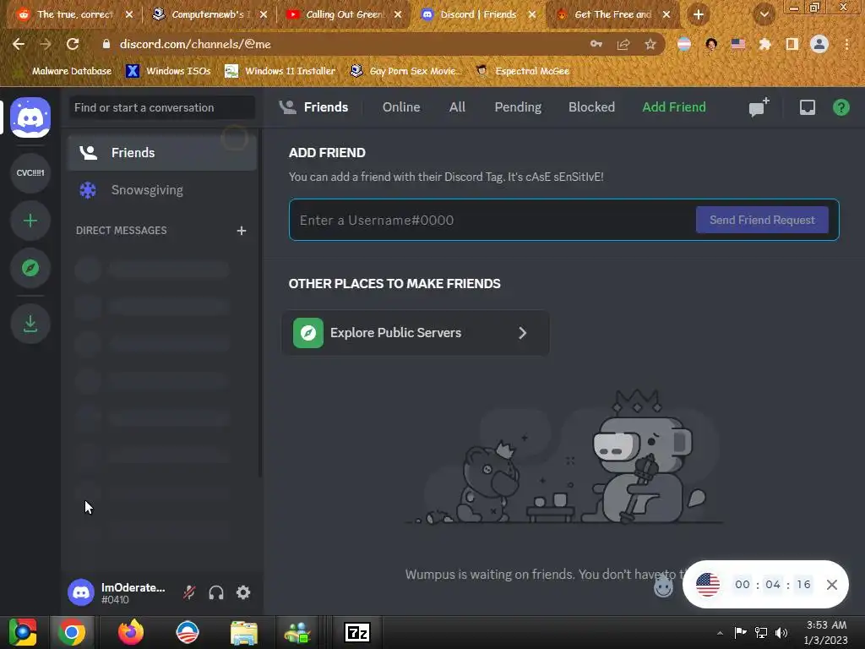Click the Send Friend Request button

762,220
